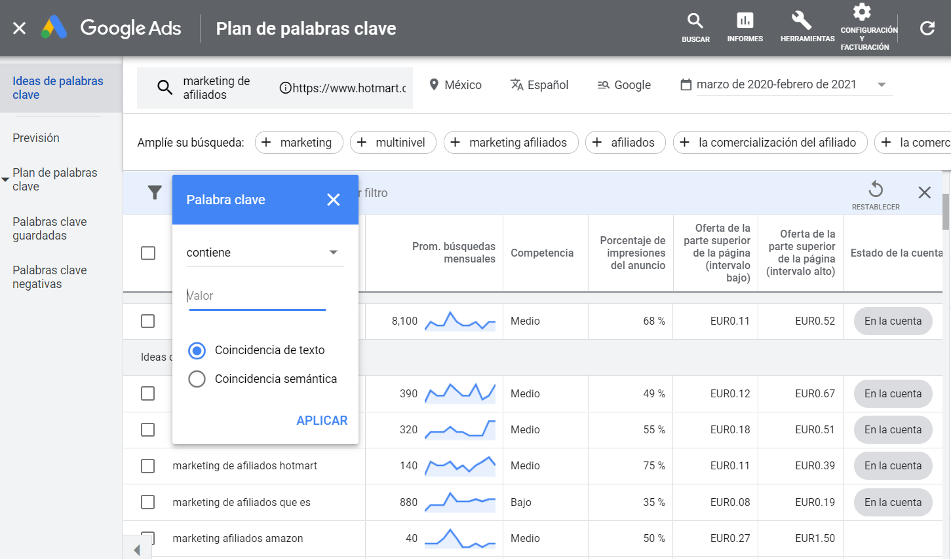
Task: Open the date range dropdown for marzo 2020-febrero 2021
Action: pyautogui.click(x=882, y=84)
